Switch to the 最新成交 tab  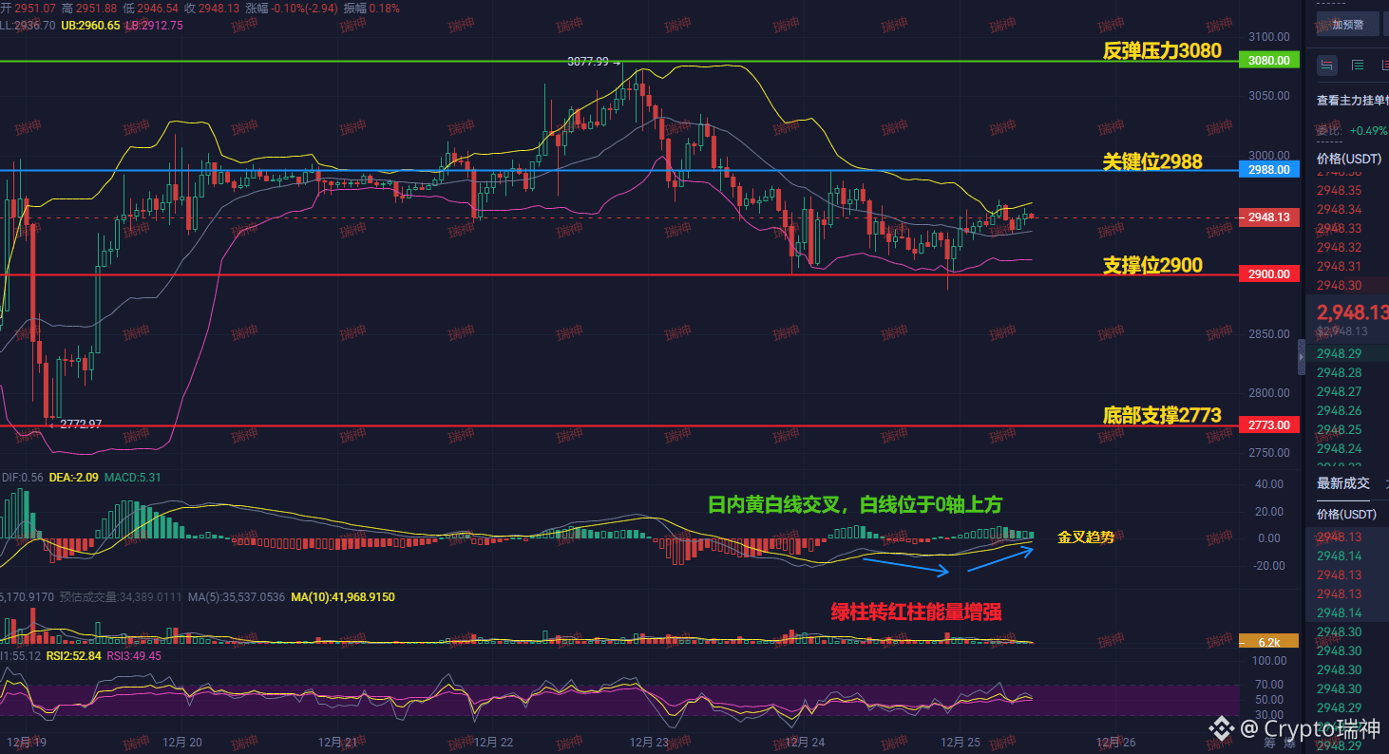[x=1343, y=483]
